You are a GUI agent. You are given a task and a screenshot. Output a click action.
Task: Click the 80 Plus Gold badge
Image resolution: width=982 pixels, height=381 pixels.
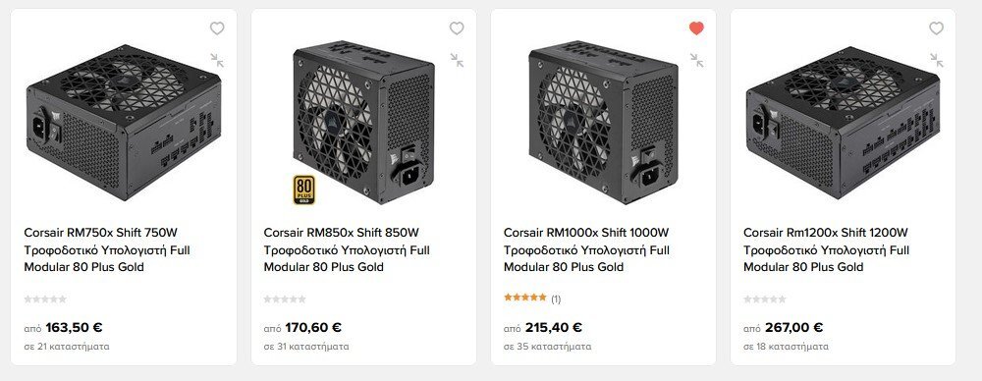pos(303,190)
